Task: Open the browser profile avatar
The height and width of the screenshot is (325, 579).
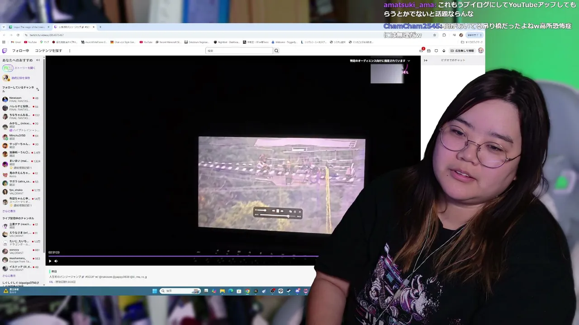Action: tap(461, 35)
